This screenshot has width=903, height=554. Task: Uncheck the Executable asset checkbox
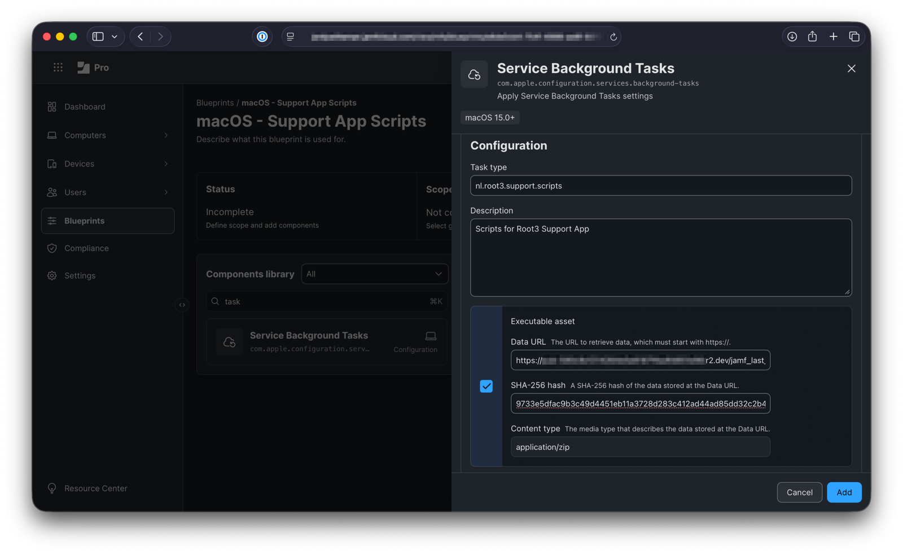(x=486, y=386)
